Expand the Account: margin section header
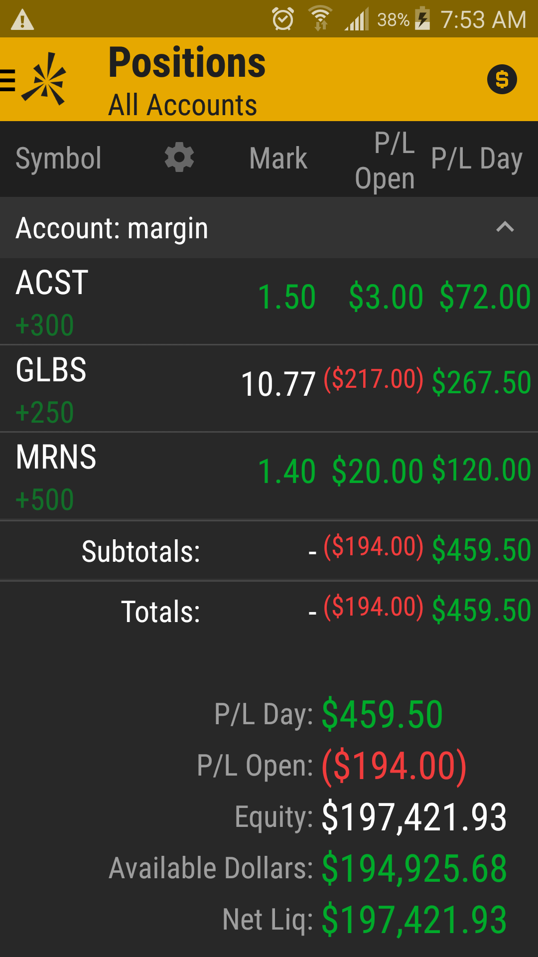The height and width of the screenshot is (957, 538). coord(112,228)
